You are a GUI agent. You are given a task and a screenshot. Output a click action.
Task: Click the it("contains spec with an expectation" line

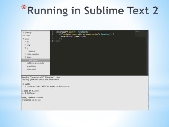coord(86,34)
